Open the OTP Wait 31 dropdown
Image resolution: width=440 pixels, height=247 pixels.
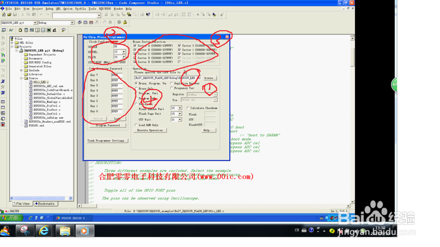tap(180, 120)
